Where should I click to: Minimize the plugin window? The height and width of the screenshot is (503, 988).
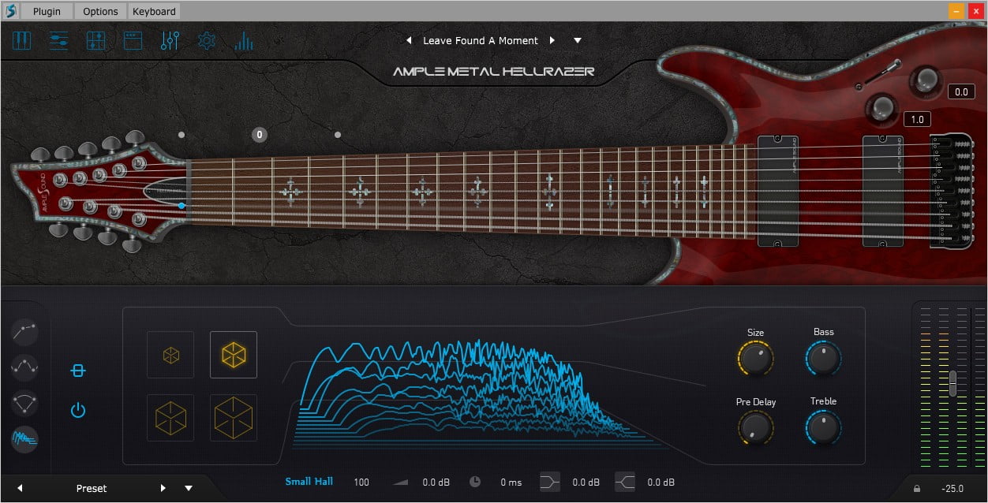[956, 11]
